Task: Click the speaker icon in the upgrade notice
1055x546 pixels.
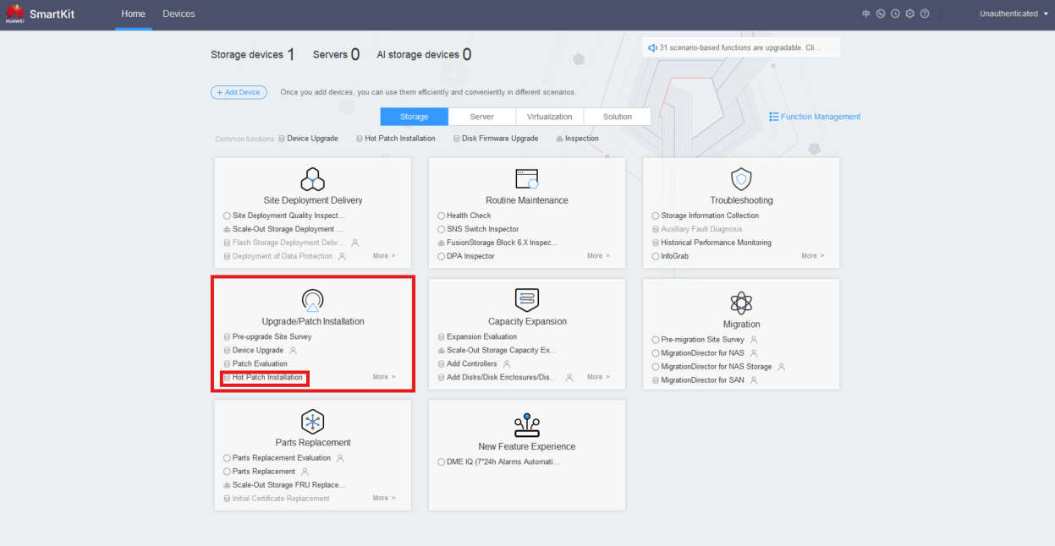Action: click(x=652, y=47)
